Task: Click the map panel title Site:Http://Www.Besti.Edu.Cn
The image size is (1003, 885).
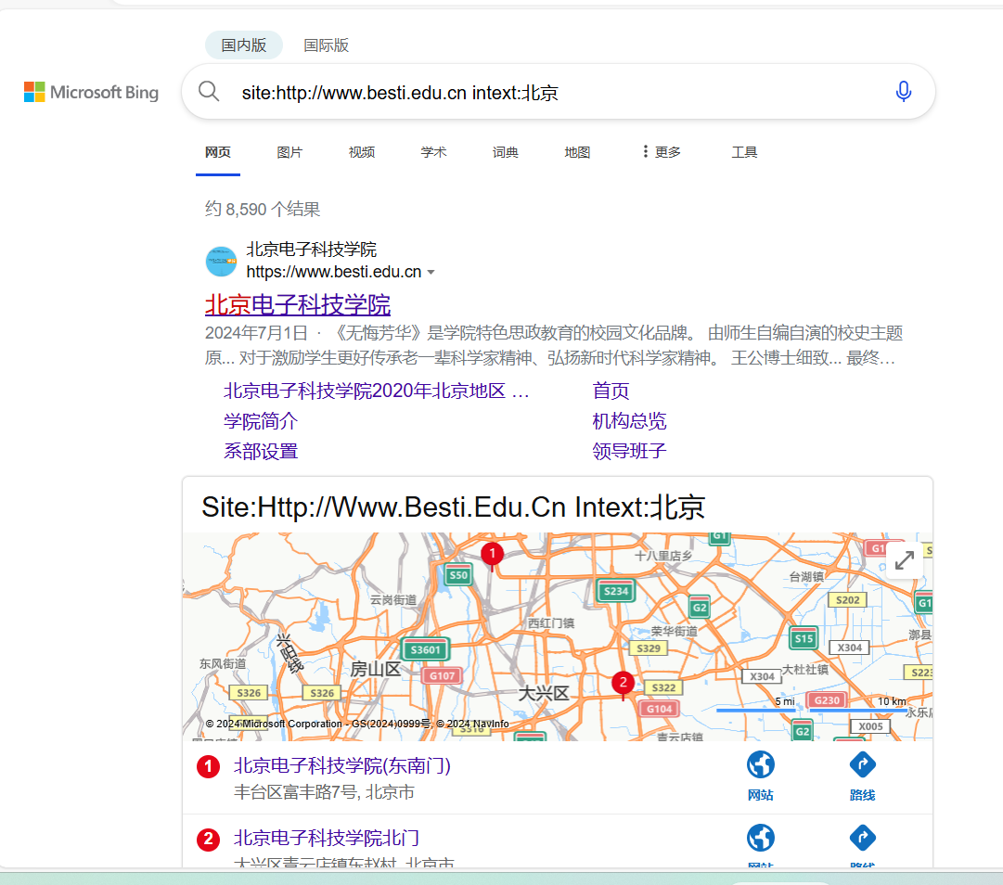Action: click(453, 507)
